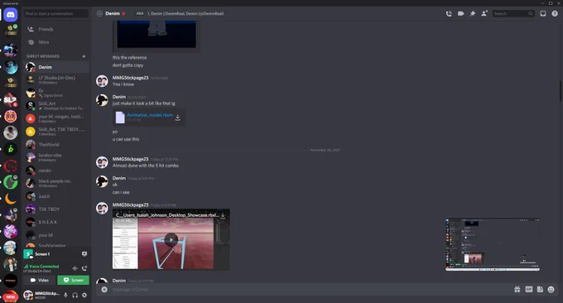Image resolution: width=563 pixels, height=303 pixels.
Task: Stop streaming Screen 1
Action: pyautogui.click(x=84, y=254)
